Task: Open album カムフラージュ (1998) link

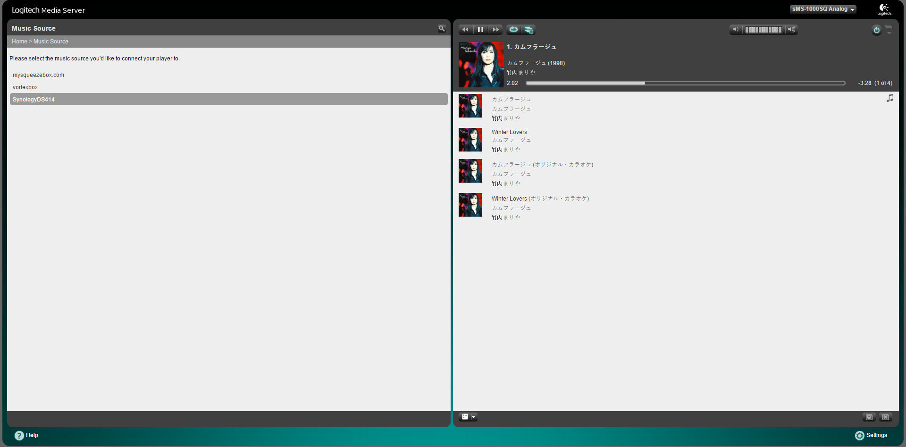Action: 536,63
